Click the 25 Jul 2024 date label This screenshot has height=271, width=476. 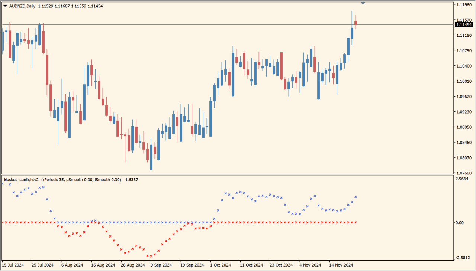tap(42, 265)
